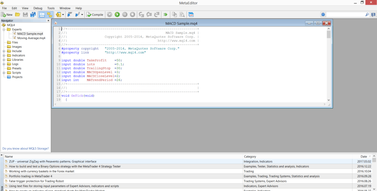The width and height of the screenshot is (377, 191).
Task: Expand the Include folder in Navigator
Action: [x=4, y=51]
